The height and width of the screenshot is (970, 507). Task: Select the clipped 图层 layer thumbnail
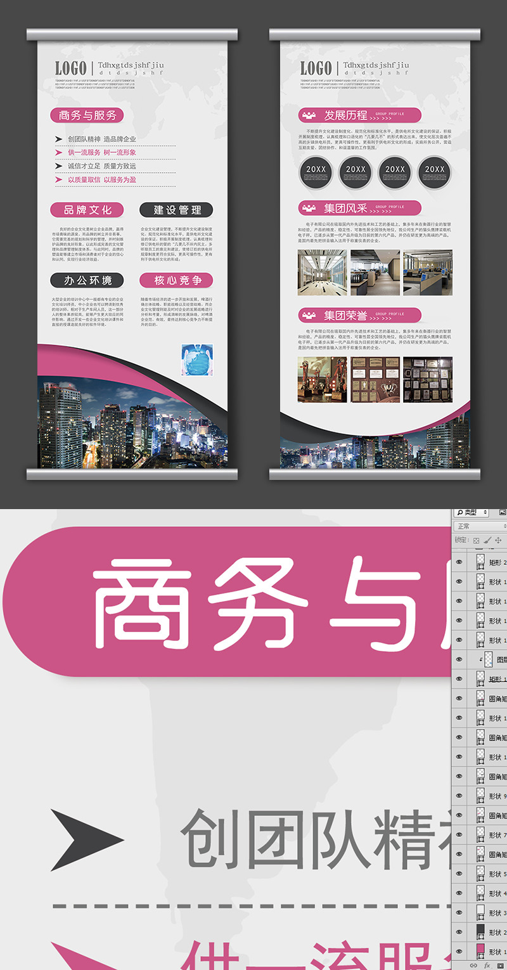(x=489, y=659)
